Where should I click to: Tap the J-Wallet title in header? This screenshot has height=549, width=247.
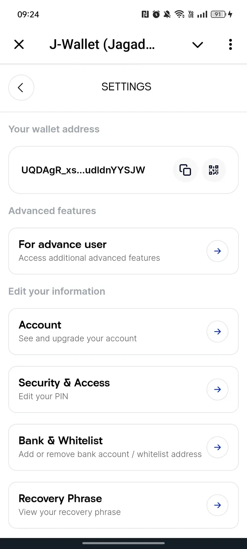(102, 45)
